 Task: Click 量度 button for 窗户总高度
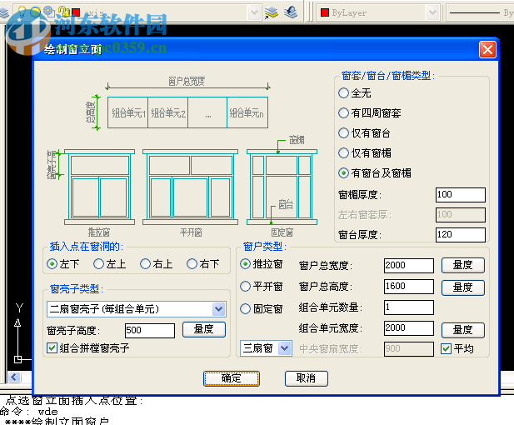(463, 287)
